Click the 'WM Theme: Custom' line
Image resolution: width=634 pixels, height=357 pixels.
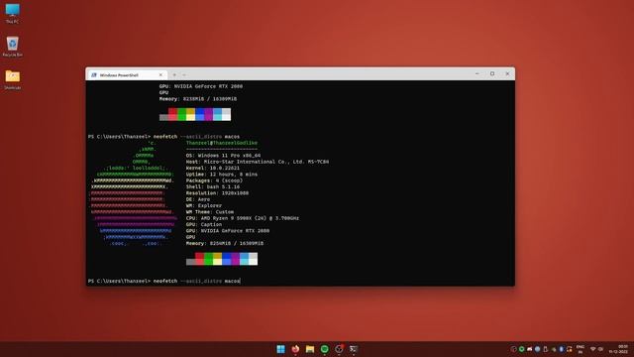(210, 211)
